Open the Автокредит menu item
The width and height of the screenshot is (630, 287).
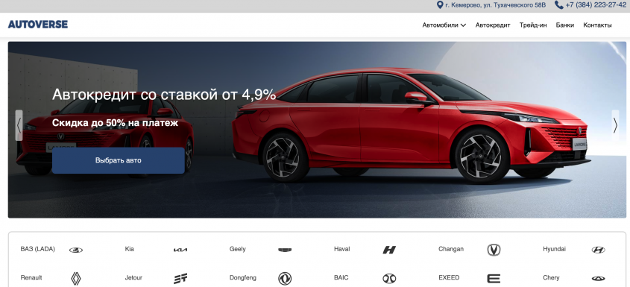[493, 25]
